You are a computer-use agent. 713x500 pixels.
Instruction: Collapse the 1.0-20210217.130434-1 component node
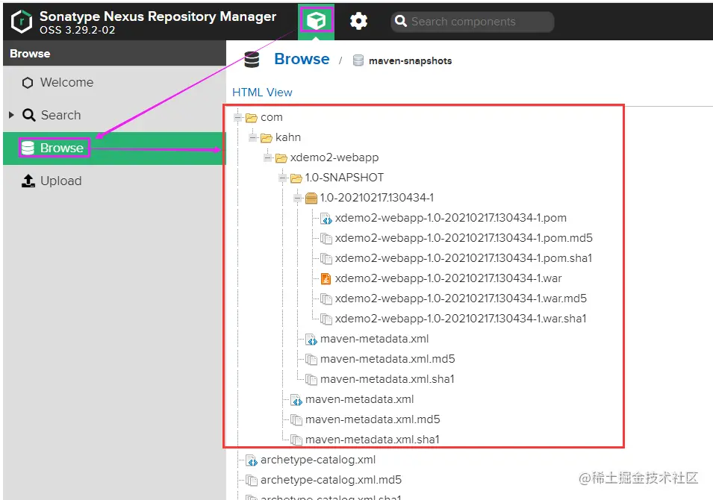298,198
